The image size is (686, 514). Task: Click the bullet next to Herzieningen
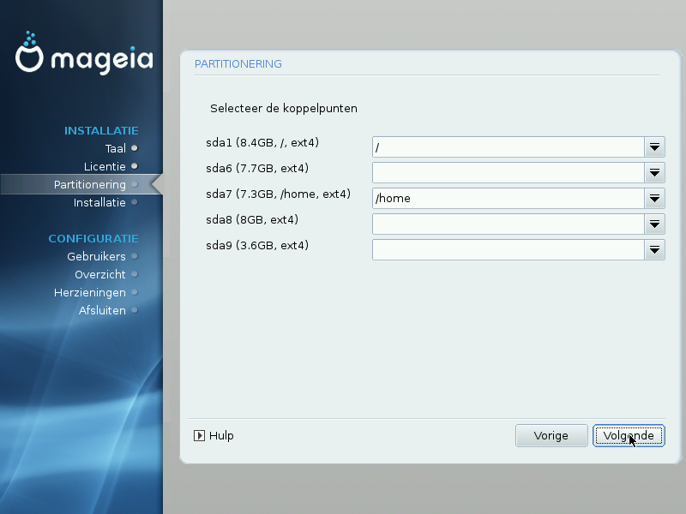[x=135, y=292]
